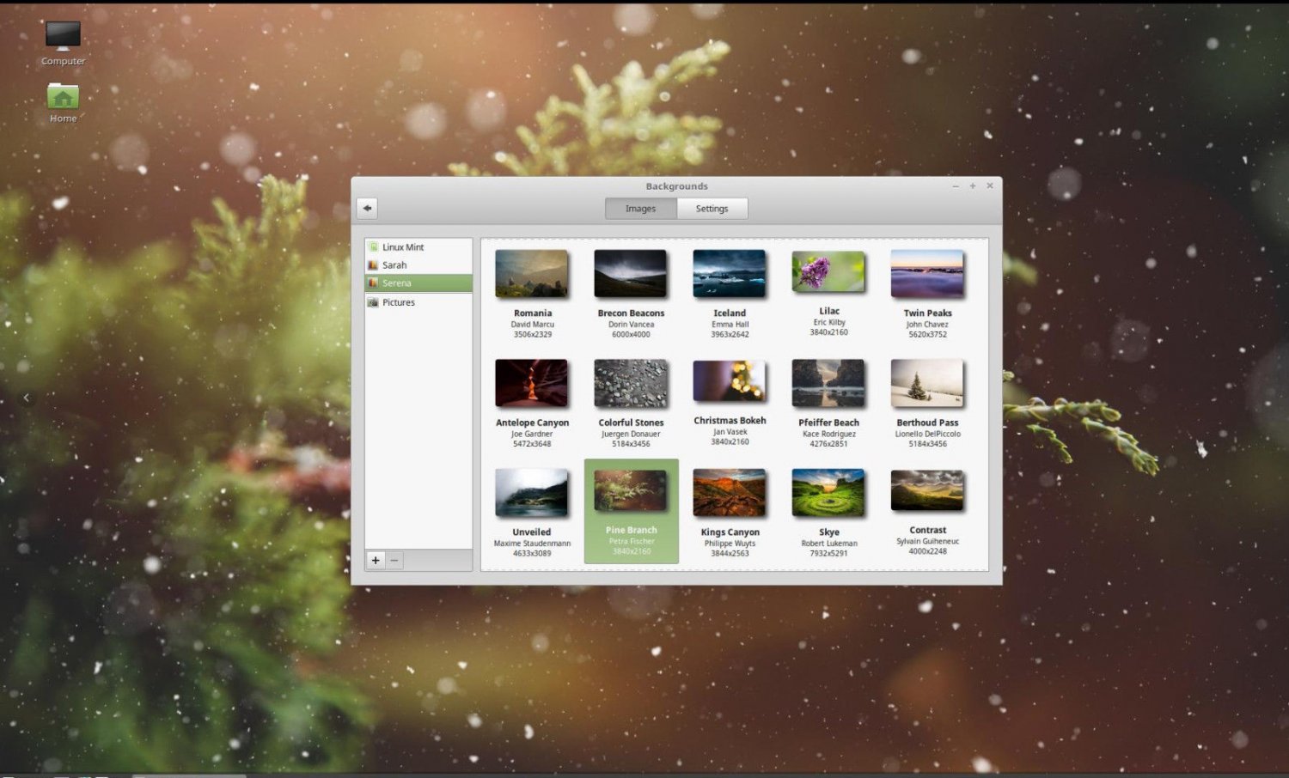Image resolution: width=1289 pixels, height=778 pixels.
Task: Select the Serena entry in the sidebar
Action: point(404,283)
